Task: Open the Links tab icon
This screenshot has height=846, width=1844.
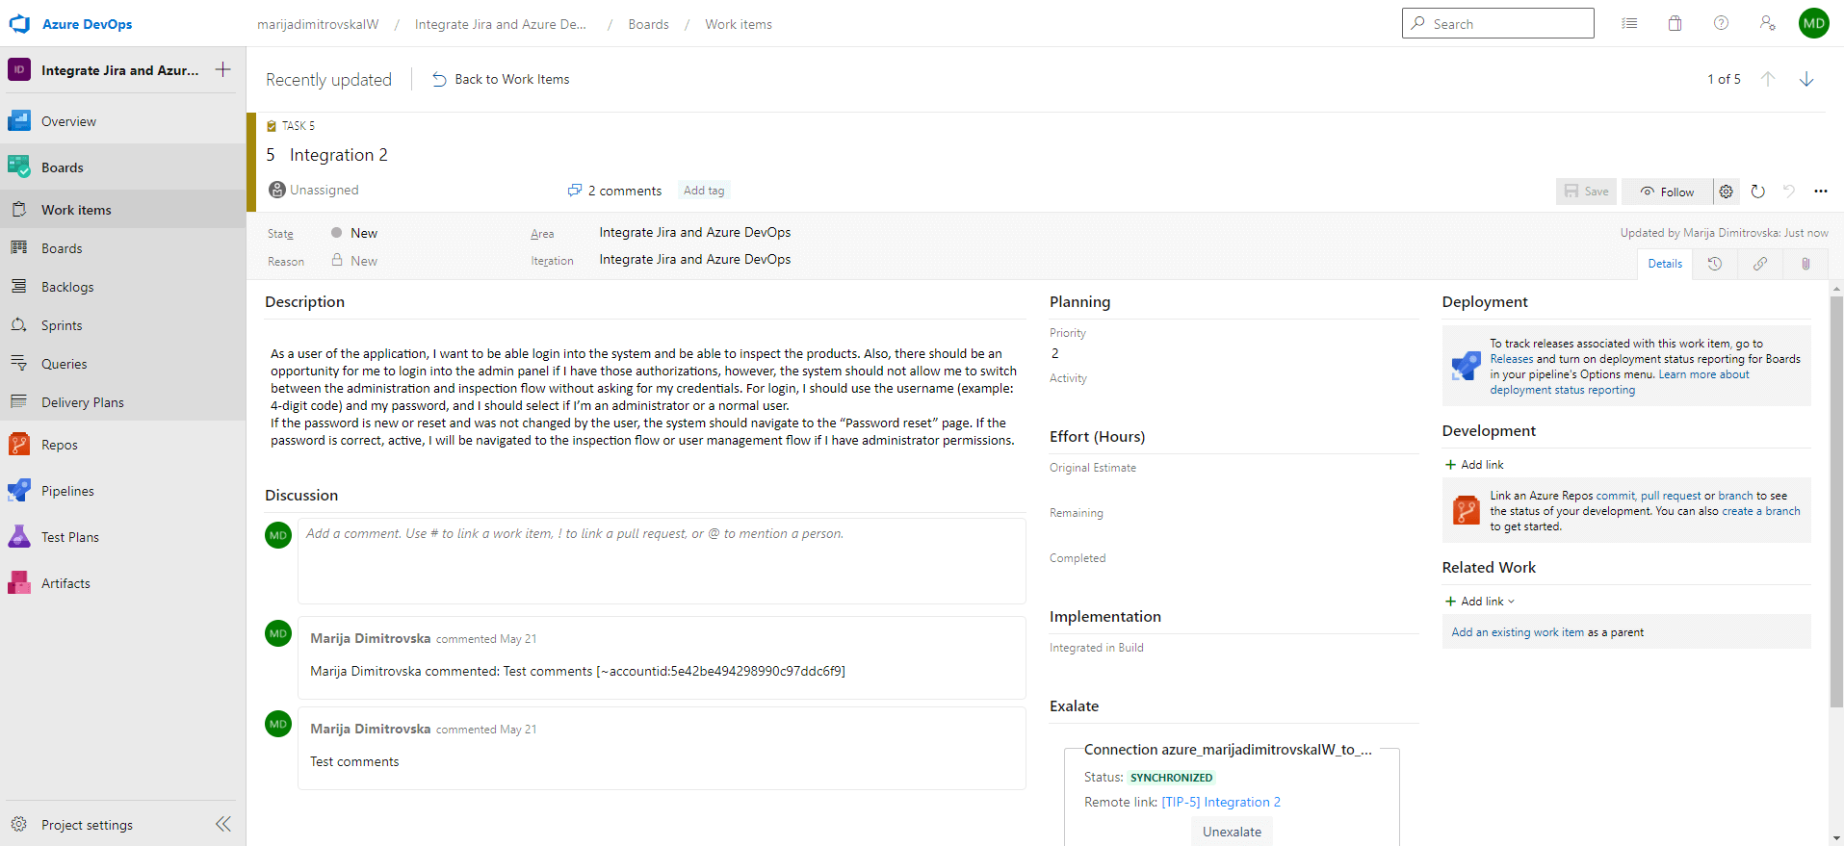Action: [1760, 264]
